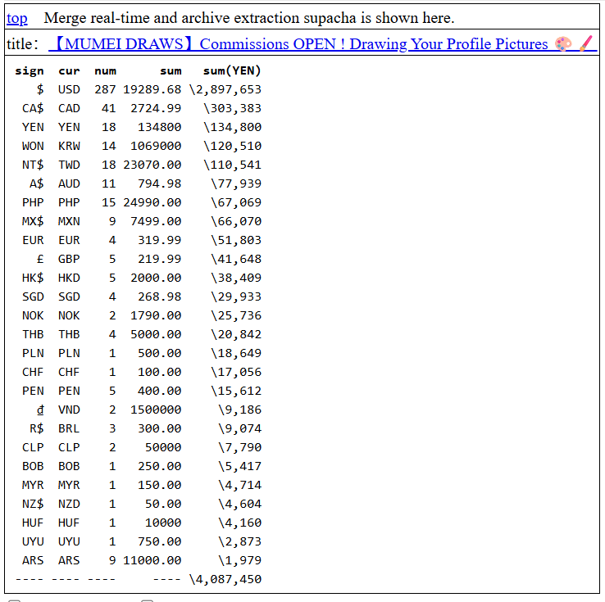The height and width of the screenshot is (602, 605).
Task: Click the NZ$ sign cell
Action: (x=33, y=504)
